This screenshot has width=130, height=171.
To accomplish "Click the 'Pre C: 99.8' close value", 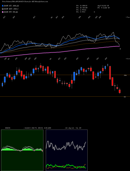I will pos(81,12).
